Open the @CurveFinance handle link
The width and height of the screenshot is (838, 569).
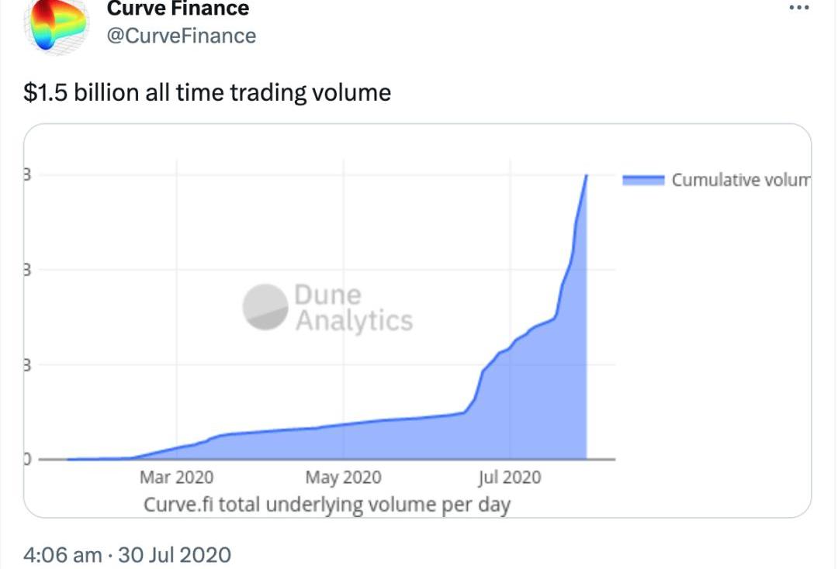tap(180, 36)
